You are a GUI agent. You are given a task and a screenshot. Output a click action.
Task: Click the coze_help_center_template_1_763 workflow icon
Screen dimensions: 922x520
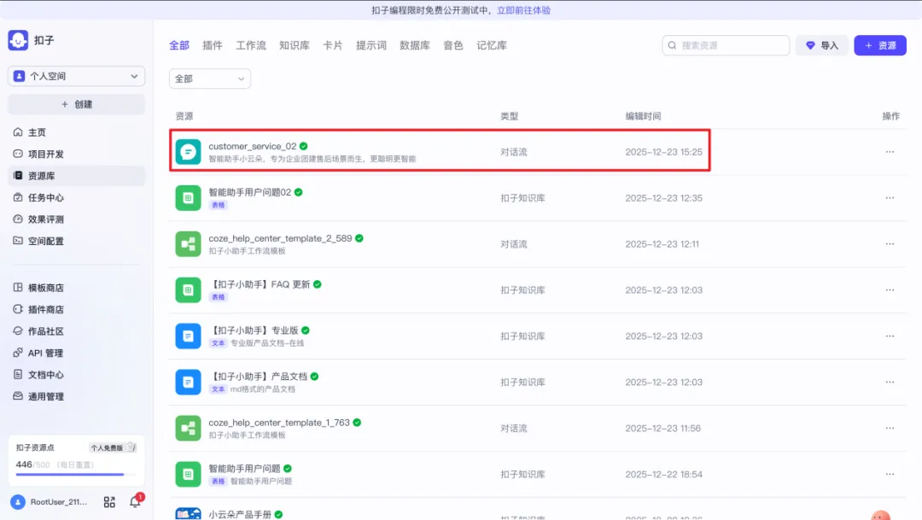pyautogui.click(x=188, y=429)
